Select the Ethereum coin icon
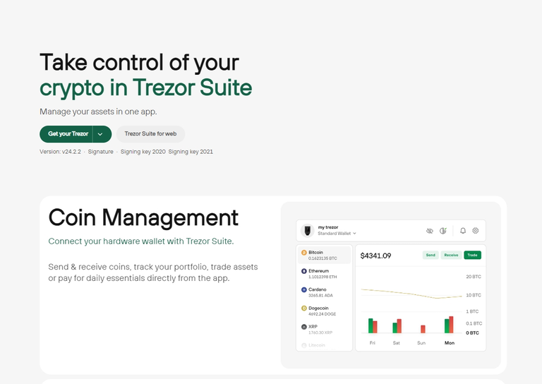The height and width of the screenshot is (384, 542). tap(304, 271)
